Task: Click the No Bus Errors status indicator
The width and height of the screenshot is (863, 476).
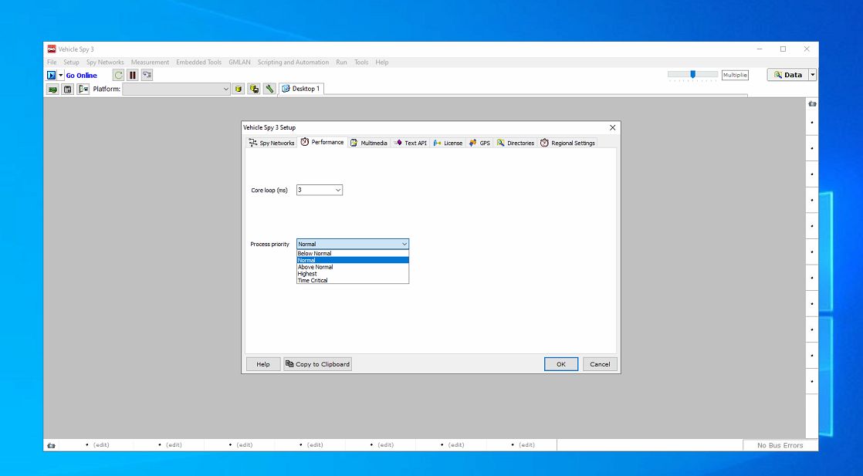Action: 780,445
